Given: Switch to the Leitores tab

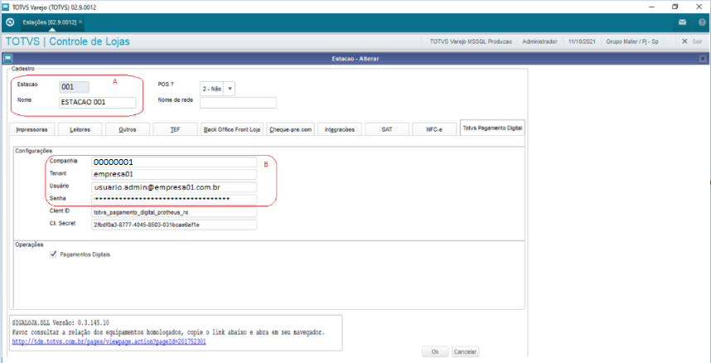Looking at the screenshot, I should coord(80,129).
